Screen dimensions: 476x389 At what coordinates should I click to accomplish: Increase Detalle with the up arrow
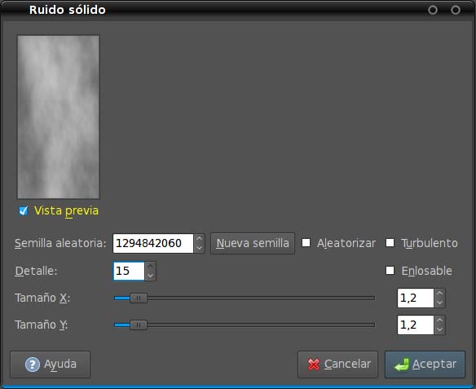[x=150, y=267]
